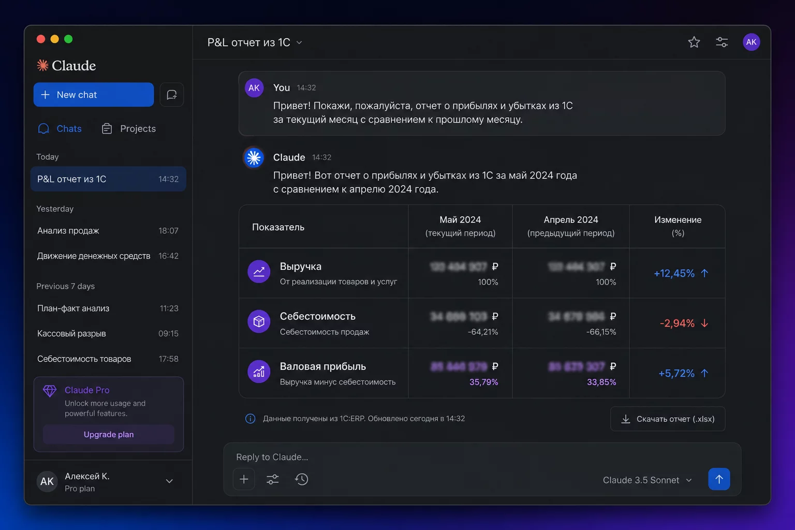Screen dimensions: 795x530
Task: Open the chat bubble icon beside New chat
Action: [x=172, y=95]
